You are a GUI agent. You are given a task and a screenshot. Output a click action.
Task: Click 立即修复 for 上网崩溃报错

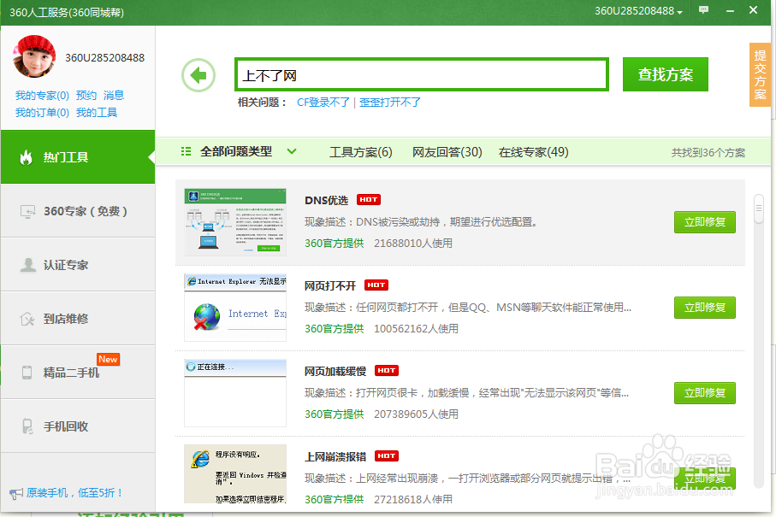705,479
